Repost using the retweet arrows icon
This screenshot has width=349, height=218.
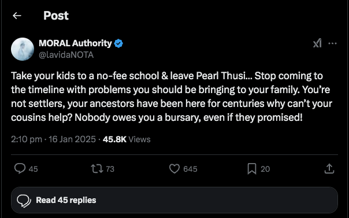click(x=97, y=169)
